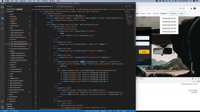Open the Manage gear in activity bar

click(x=2, y=107)
